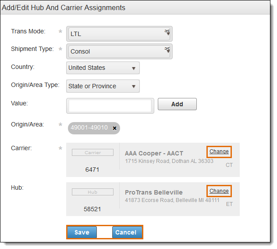
Task: Click the carrier address 1715 Kinsey Road
Action: [169, 161]
